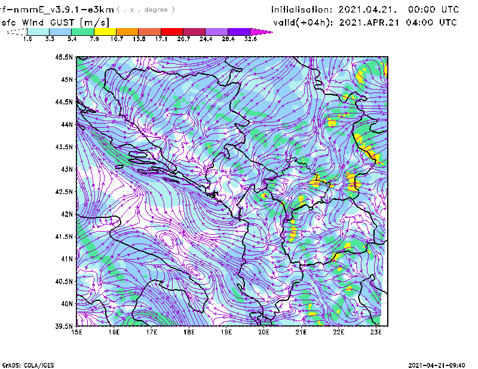Select the yellow legend swatch 7.9–10.7
This screenshot has width=478, height=369.
[x=105, y=32]
